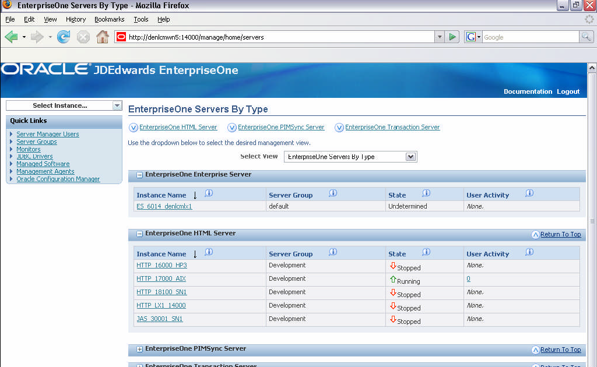
Task: Click chevron icon beside EnterpriseOne HTML Server
Action: point(138,234)
